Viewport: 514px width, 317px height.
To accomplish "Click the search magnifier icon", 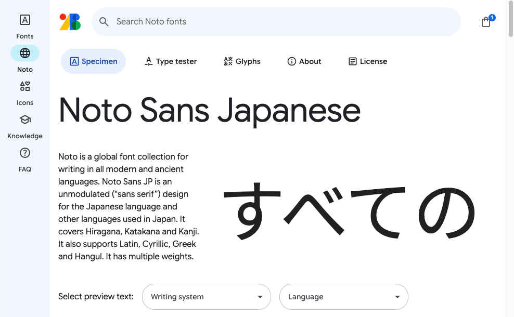I will [x=104, y=22].
